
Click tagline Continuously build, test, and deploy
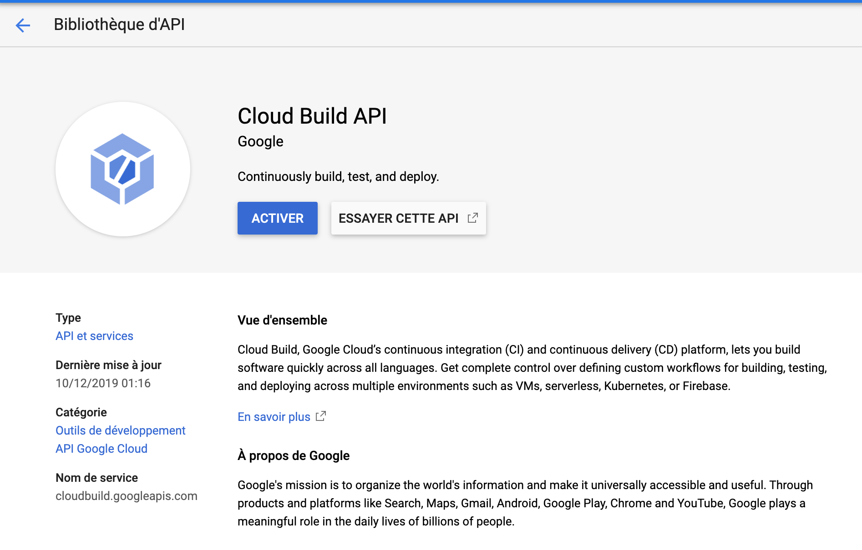tap(338, 176)
